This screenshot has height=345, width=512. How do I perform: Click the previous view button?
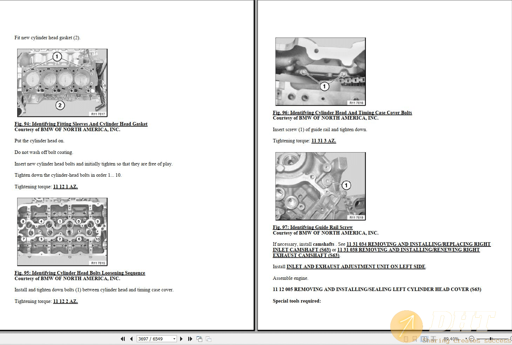[x=199, y=339]
